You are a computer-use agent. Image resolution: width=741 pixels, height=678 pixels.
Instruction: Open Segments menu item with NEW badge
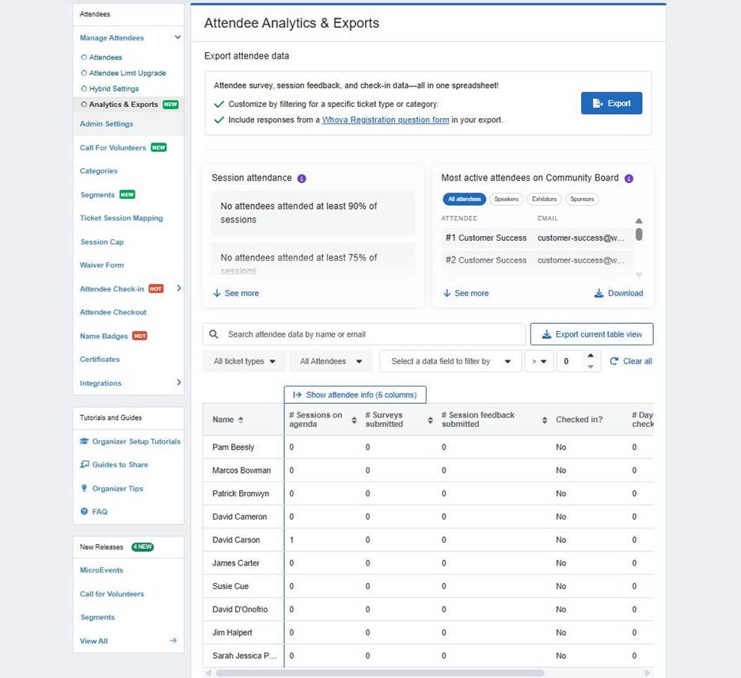[97, 195]
